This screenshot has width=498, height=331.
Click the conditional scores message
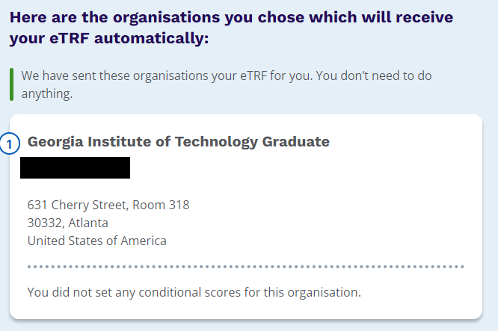(x=194, y=292)
